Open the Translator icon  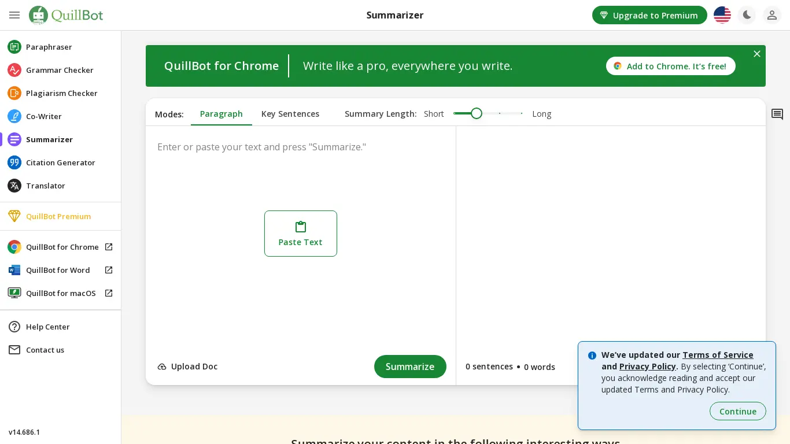(14, 186)
